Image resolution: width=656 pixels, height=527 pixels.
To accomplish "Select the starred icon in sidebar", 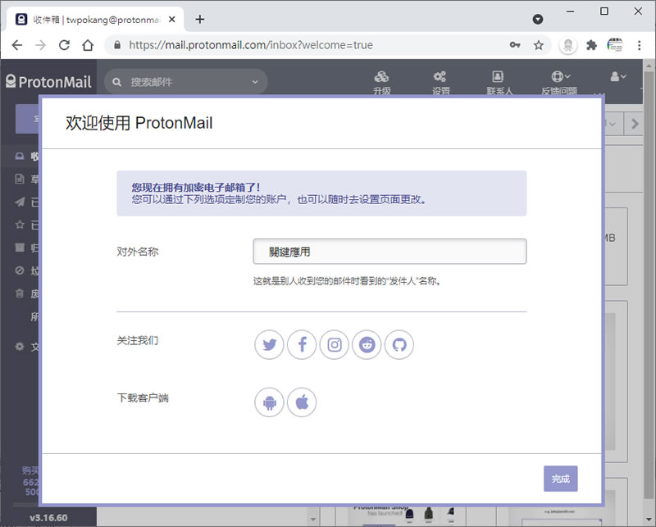I will click(20, 225).
